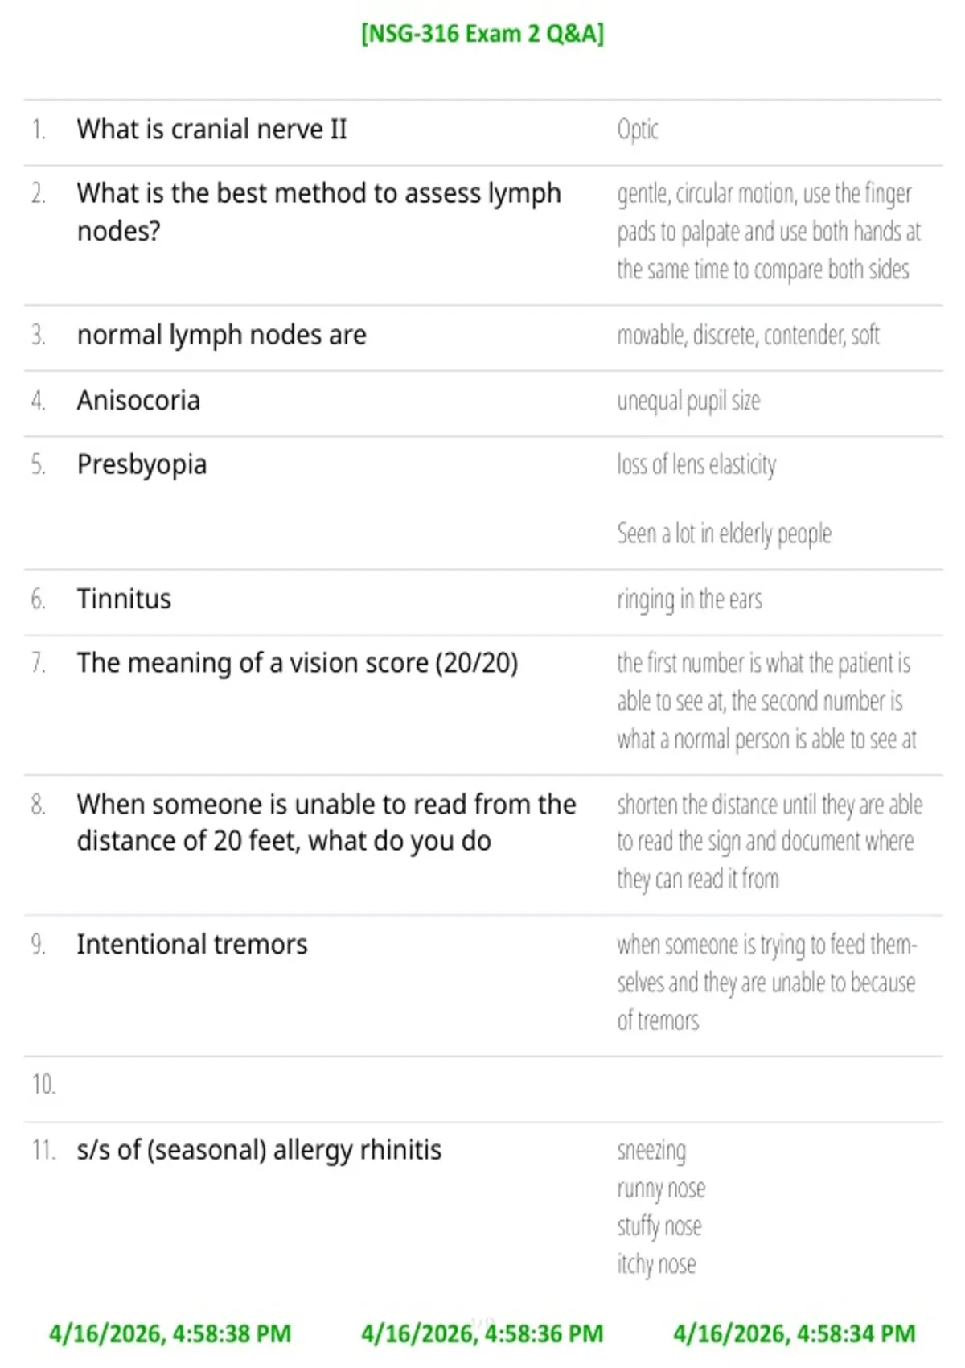Select the lymph nodes assessment question
The image size is (965, 1368).
pyautogui.click(x=319, y=212)
